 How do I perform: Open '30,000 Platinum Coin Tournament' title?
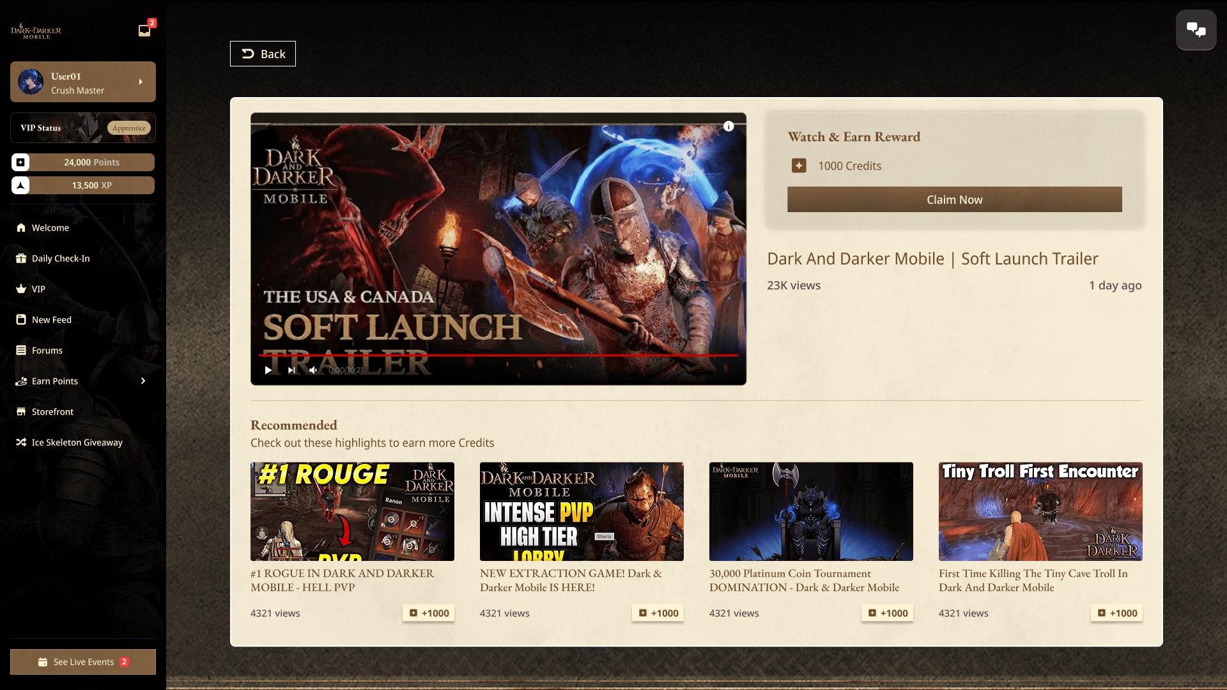click(804, 581)
